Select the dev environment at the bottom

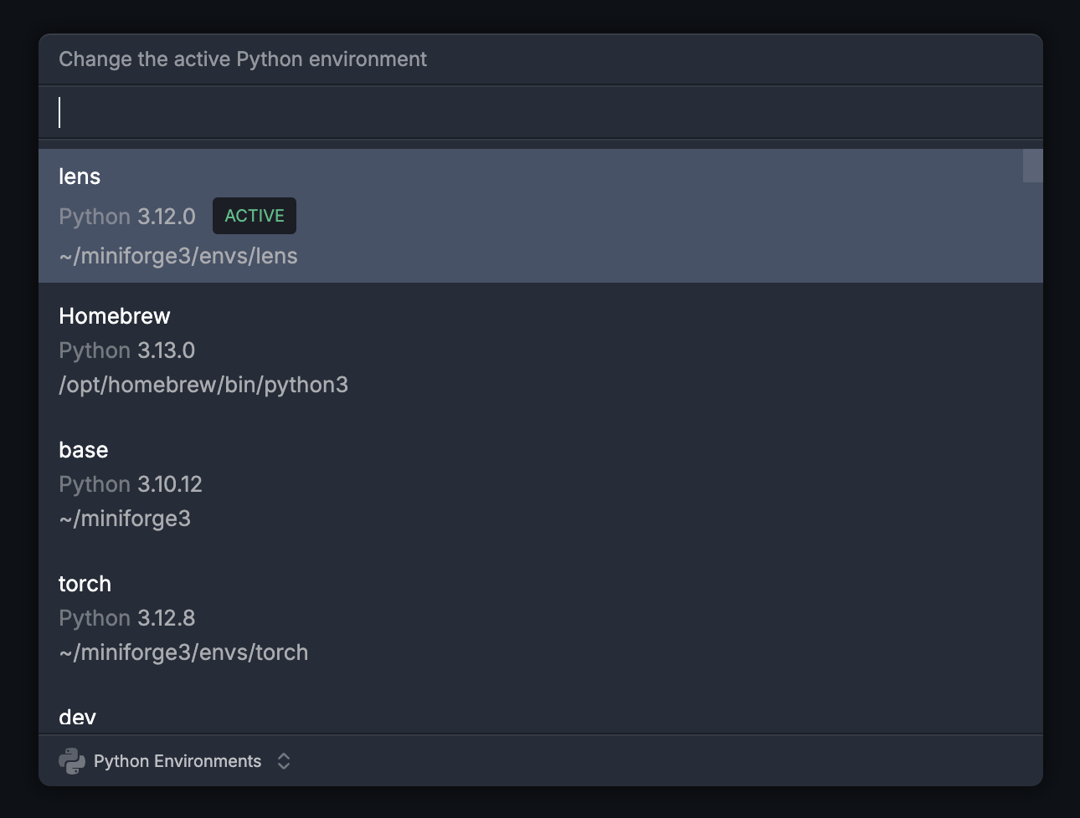(x=77, y=717)
